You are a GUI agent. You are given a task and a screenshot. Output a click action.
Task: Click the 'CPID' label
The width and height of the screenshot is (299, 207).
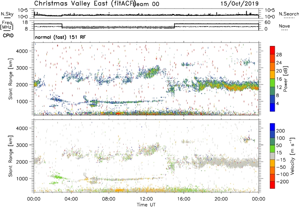(8, 35)
